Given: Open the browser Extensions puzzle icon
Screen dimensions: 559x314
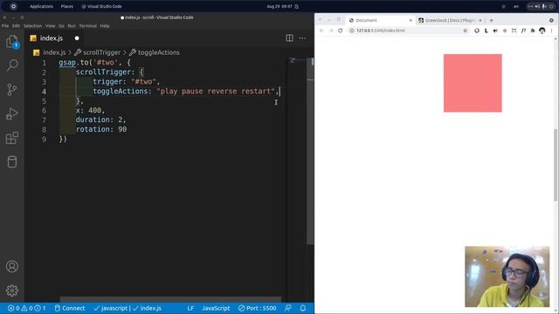Looking at the screenshot, I should (533, 31).
